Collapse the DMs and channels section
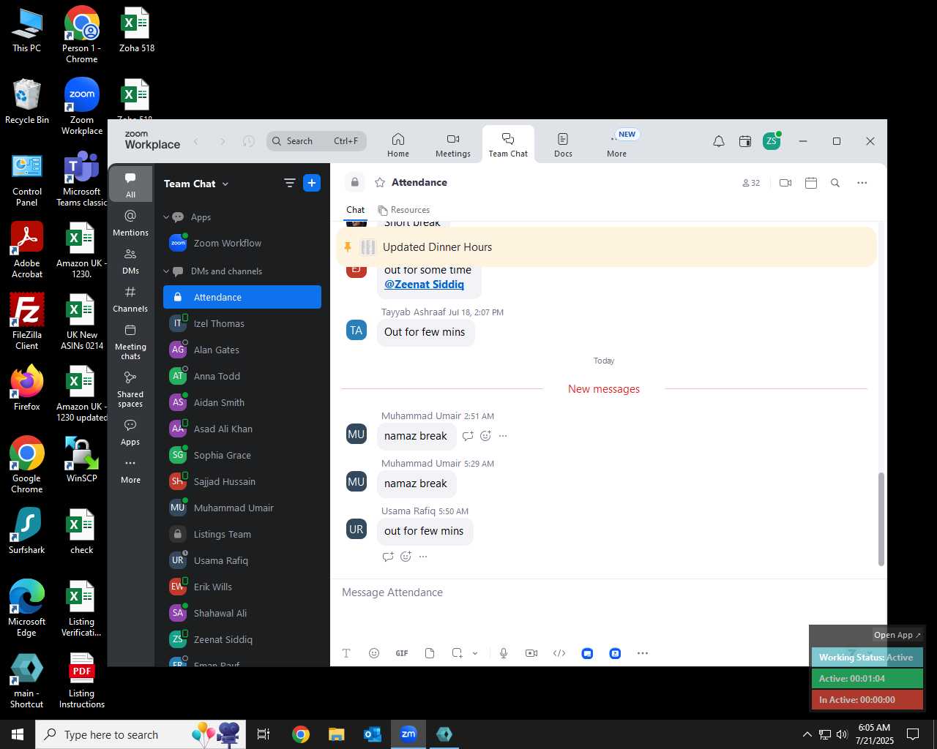 (x=166, y=271)
